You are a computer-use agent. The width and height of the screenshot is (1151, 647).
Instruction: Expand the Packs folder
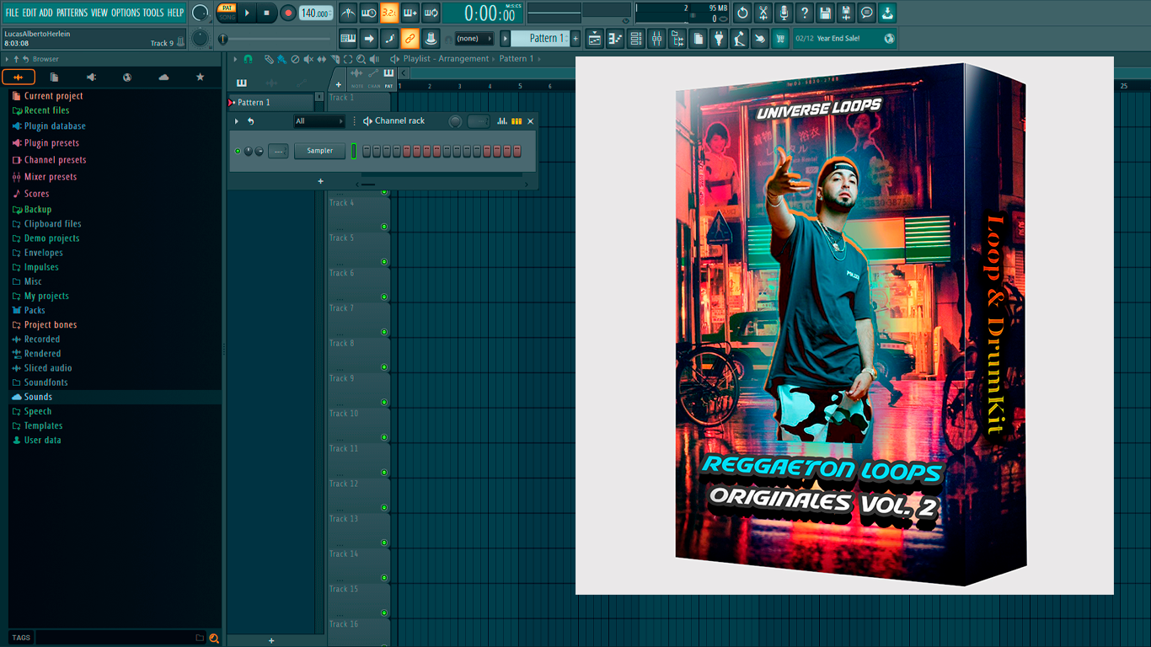tap(35, 310)
